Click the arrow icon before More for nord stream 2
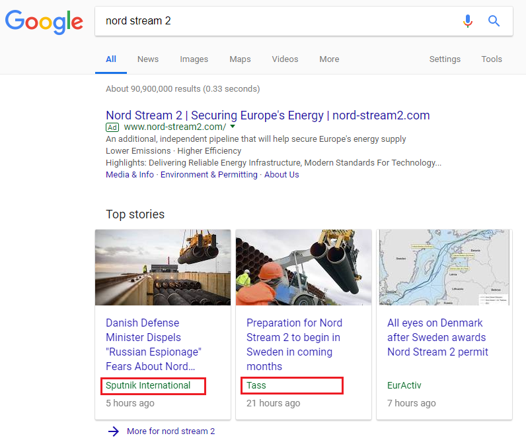Screen dimensions: 526x442 (114, 431)
